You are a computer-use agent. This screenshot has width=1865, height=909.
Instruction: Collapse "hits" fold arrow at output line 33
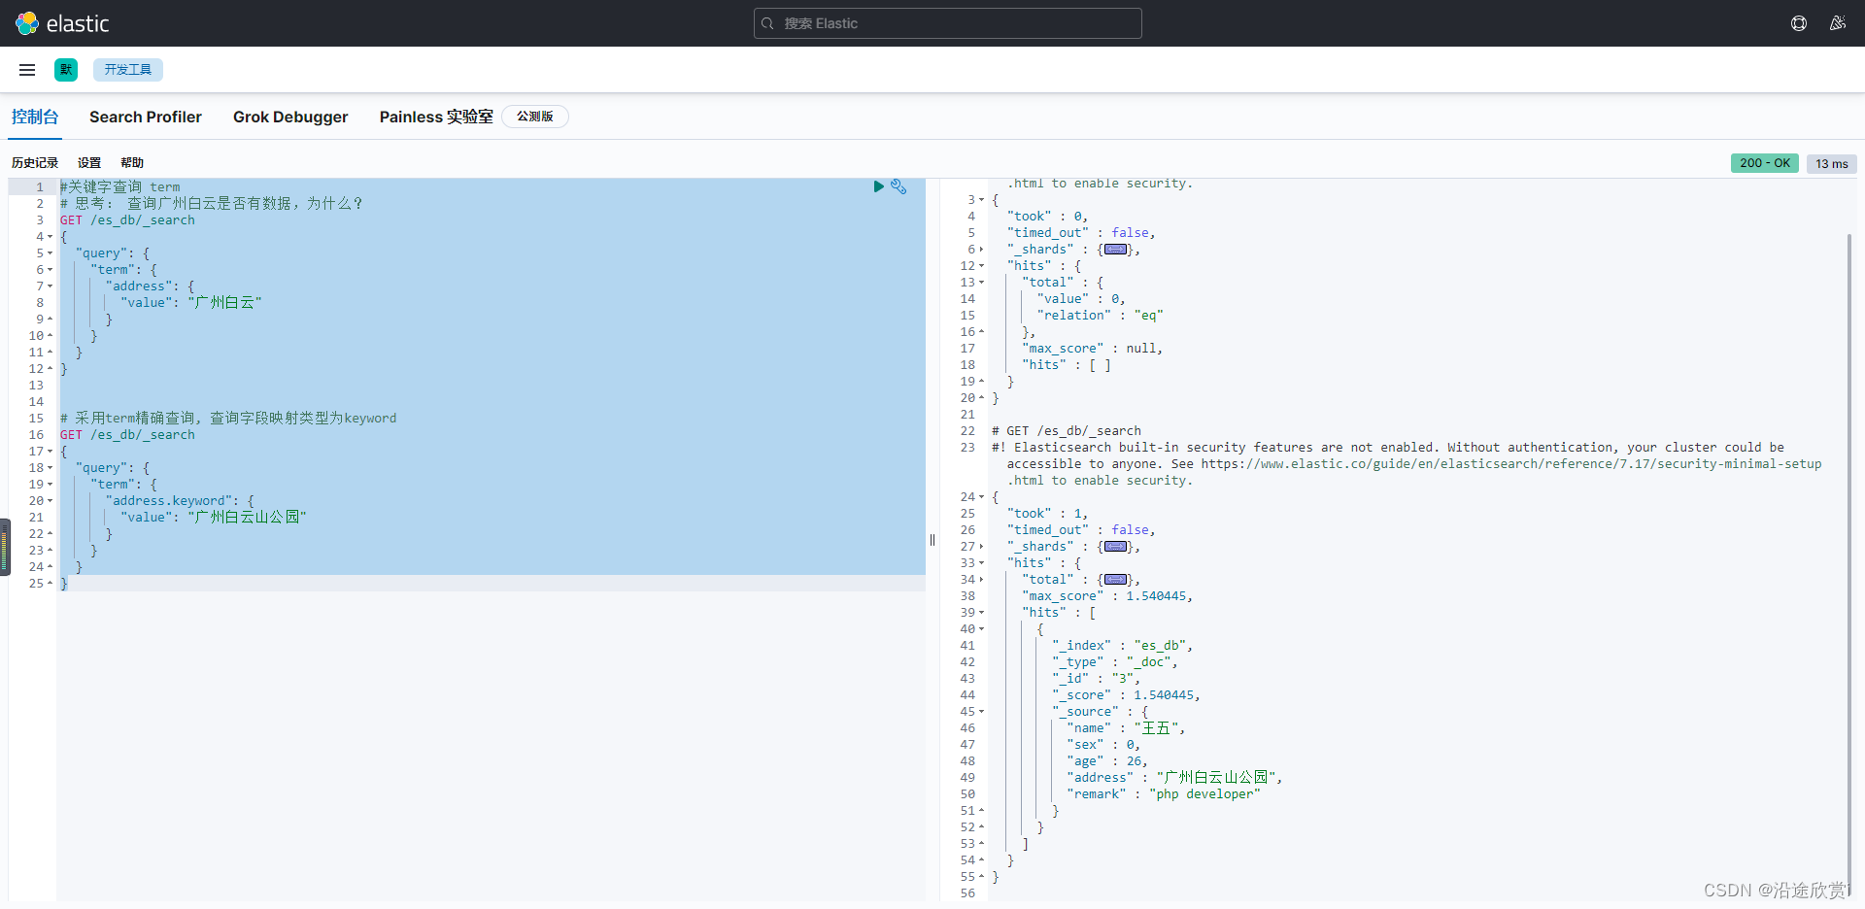tap(981, 563)
